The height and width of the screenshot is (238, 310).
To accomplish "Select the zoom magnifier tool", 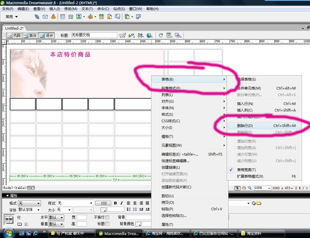I will (x=250, y=188).
